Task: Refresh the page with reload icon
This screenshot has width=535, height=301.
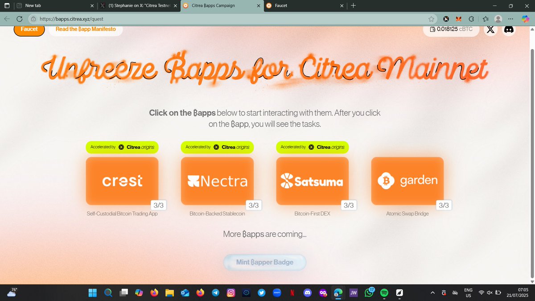Action: tap(20, 19)
